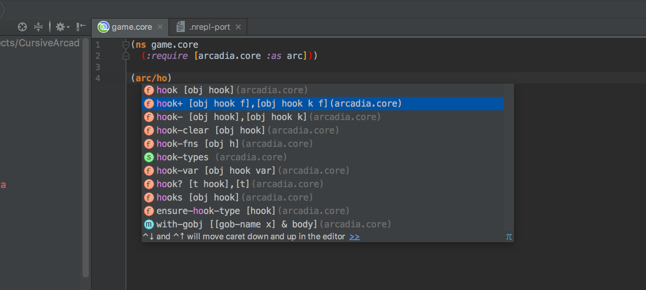Close the .nrepl-port tab

coord(238,27)
